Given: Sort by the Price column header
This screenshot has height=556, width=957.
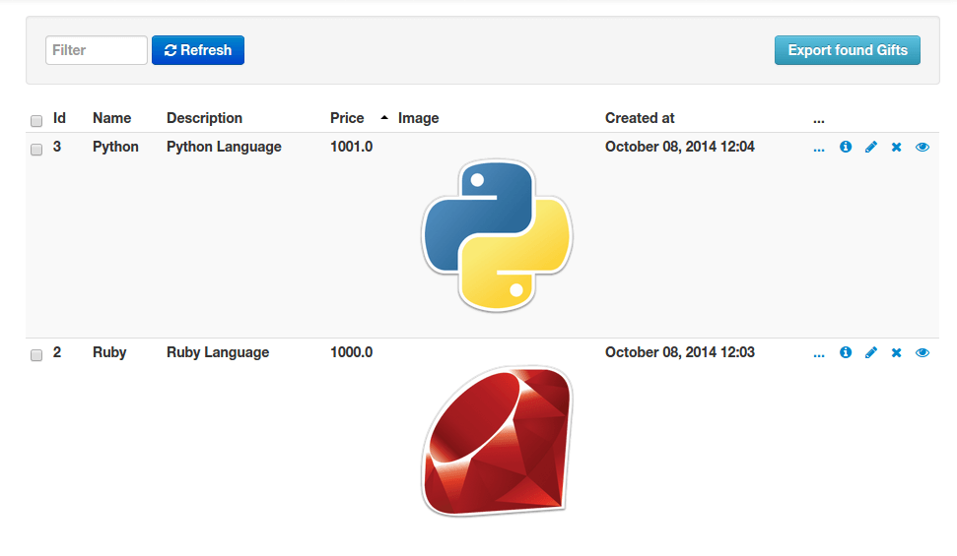Looking at the screenshot, I should pyautogui.click(x=347, y=118).
